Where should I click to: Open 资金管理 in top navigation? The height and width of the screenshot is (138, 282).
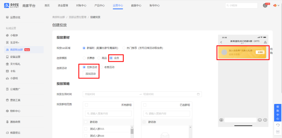(x=63, y=6)
